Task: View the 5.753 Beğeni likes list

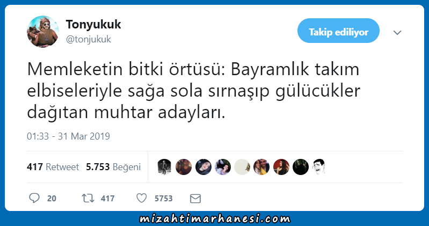Action: (x=113, y=167)
